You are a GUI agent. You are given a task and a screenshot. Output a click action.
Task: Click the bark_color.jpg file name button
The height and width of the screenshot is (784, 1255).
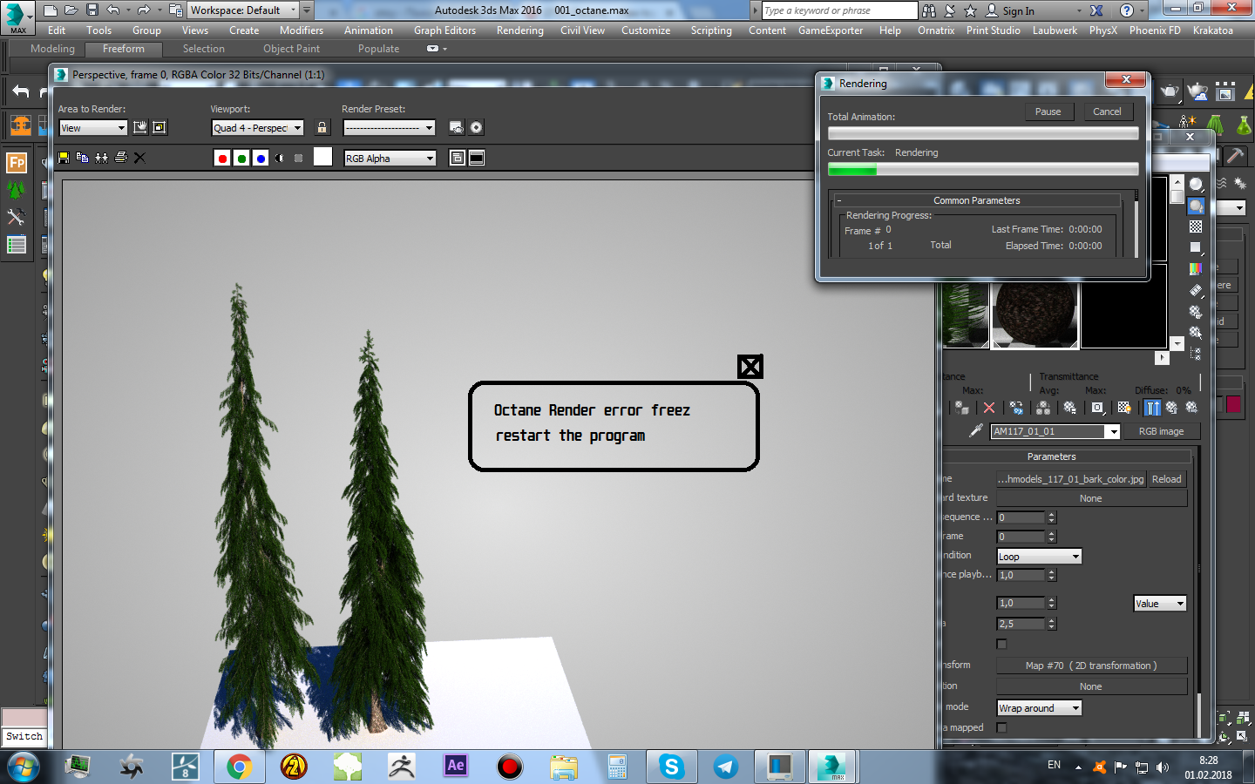(1071, 479)
